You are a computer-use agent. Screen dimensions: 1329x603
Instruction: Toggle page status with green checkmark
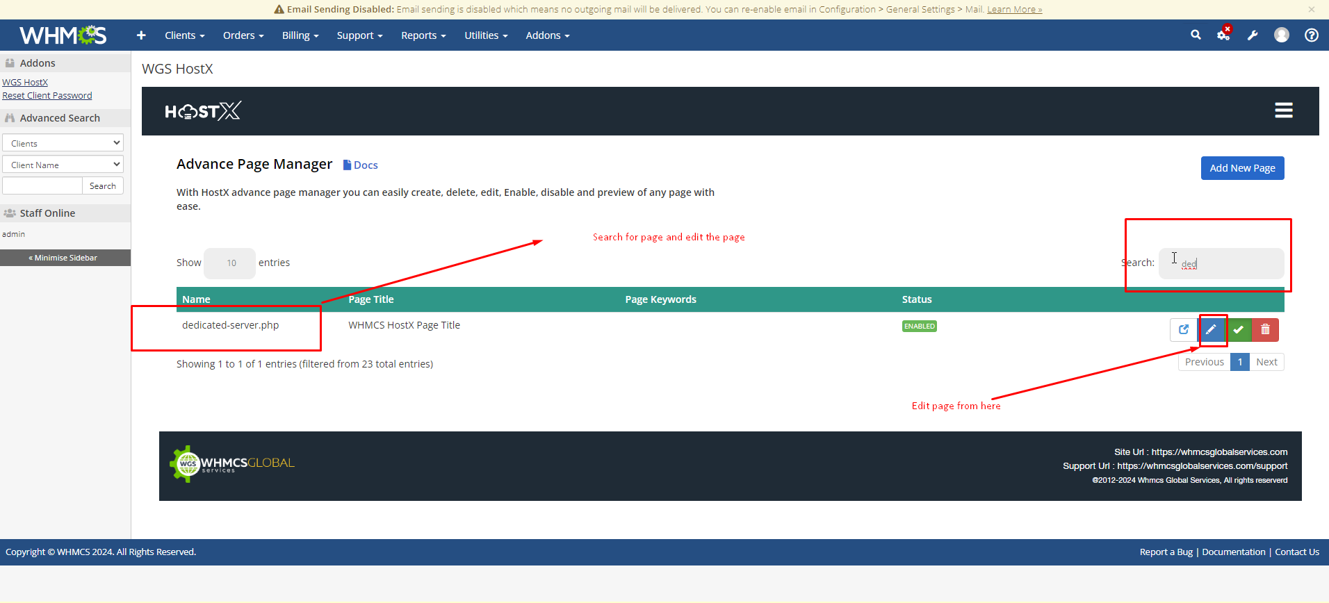(1238, 330)
